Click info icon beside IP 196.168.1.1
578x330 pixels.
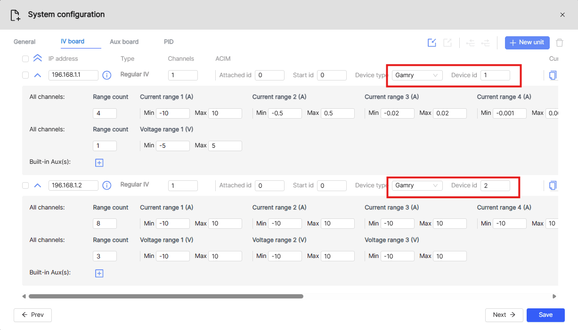tap(107, 75)
